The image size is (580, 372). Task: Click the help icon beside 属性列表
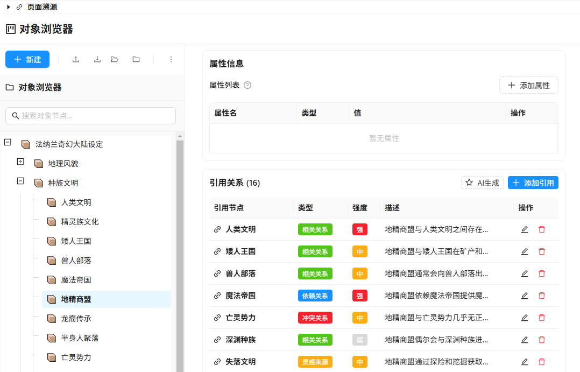247,85
